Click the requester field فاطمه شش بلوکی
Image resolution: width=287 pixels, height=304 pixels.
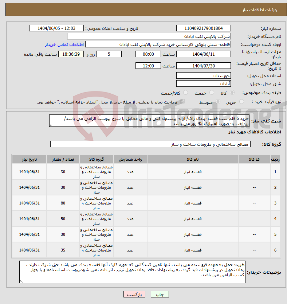[158, 44]
